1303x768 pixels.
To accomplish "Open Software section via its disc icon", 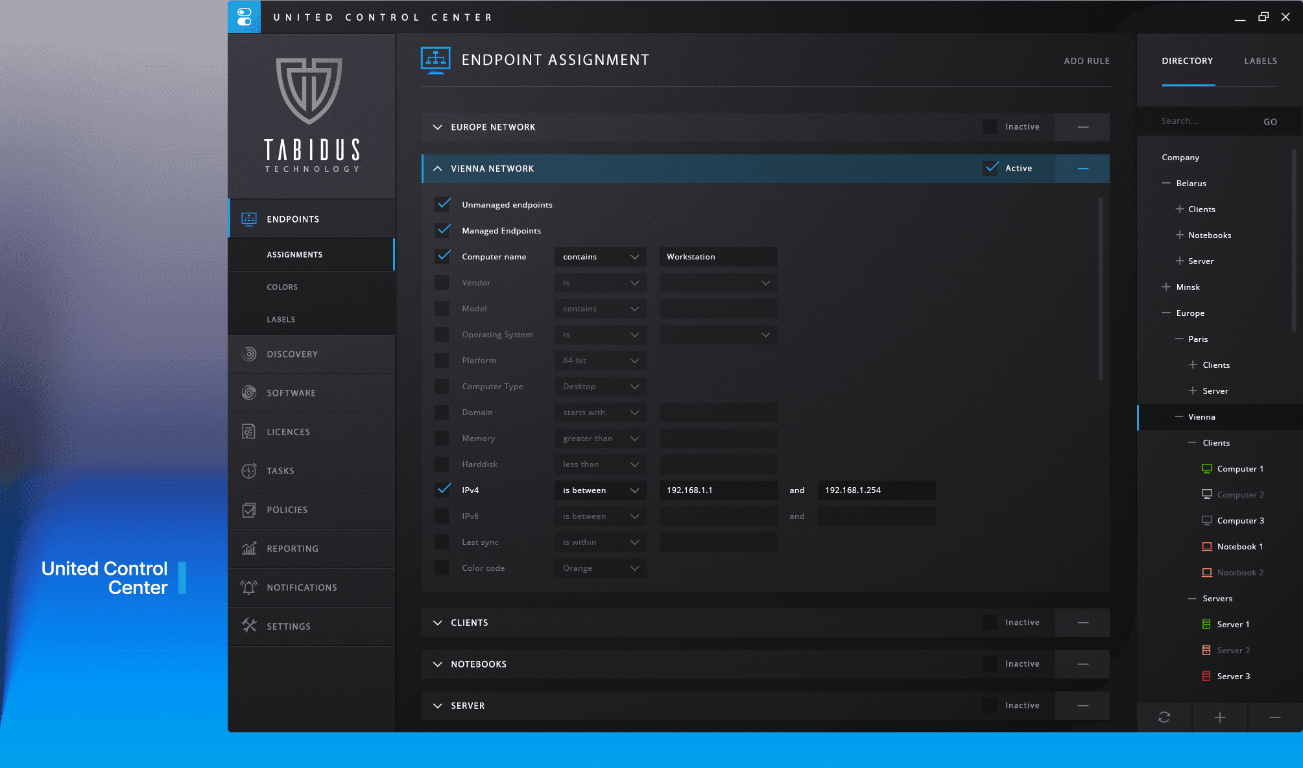I will click(249, 393).
